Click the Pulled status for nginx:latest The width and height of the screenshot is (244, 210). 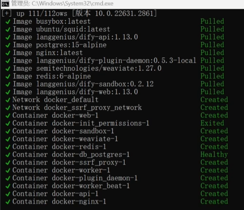click(212, 52)
